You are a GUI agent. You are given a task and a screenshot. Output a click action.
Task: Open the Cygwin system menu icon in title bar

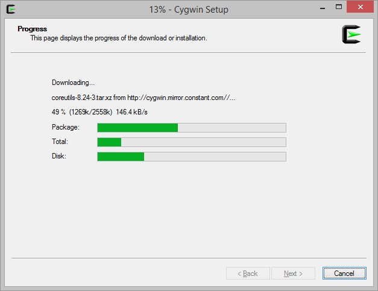11,10
